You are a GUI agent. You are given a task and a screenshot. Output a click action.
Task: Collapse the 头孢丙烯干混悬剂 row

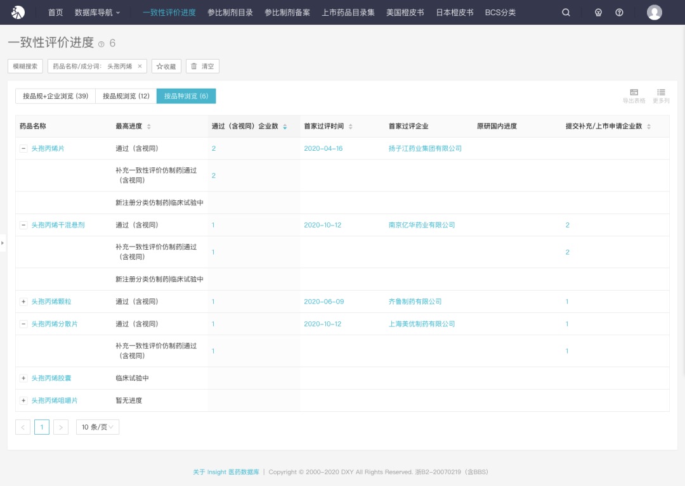point(23,225)
